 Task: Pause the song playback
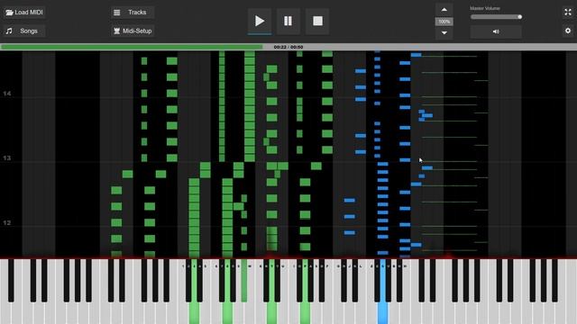click(x=288, y=21)
